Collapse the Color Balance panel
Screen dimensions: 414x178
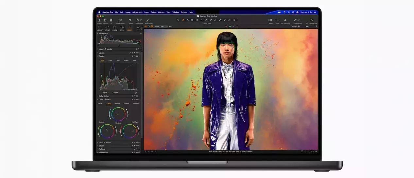point(97,99)
